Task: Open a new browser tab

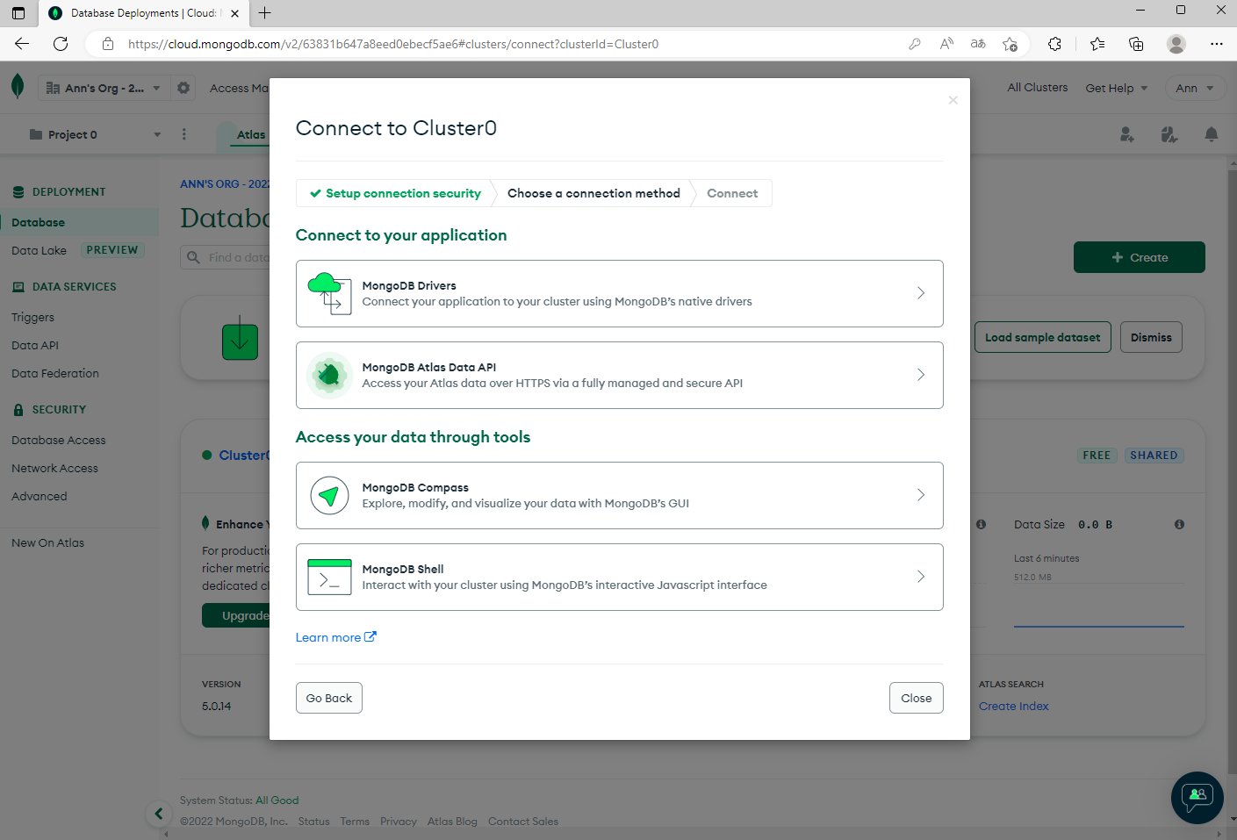Action: coord(264,13)
